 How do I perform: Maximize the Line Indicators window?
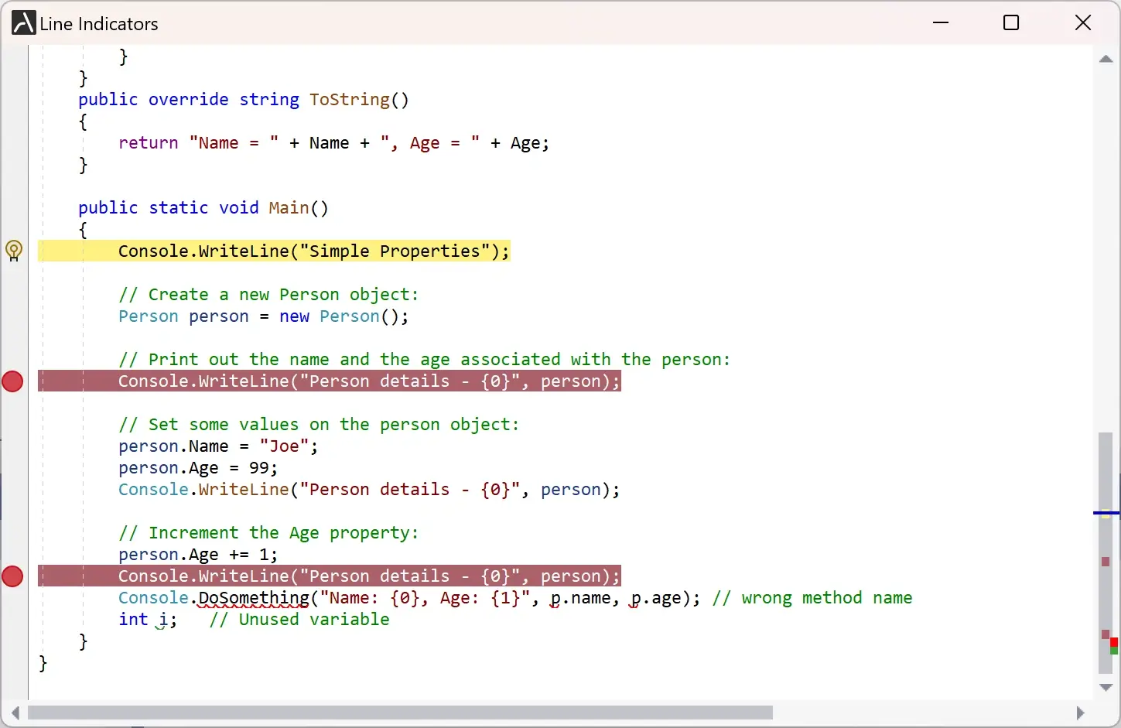pos(1011,23)
